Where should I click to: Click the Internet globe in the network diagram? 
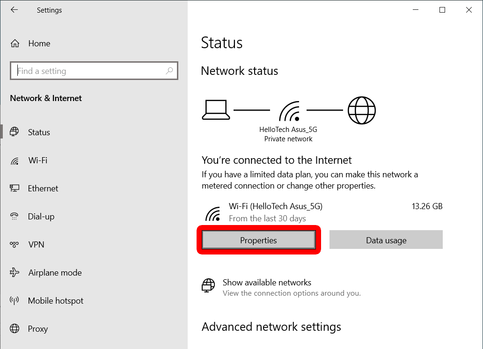pos(362,110)
